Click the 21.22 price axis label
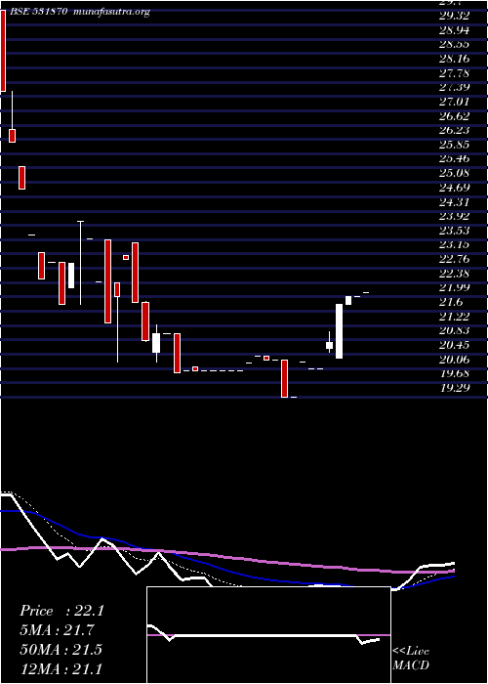 [x=454, y=317]
